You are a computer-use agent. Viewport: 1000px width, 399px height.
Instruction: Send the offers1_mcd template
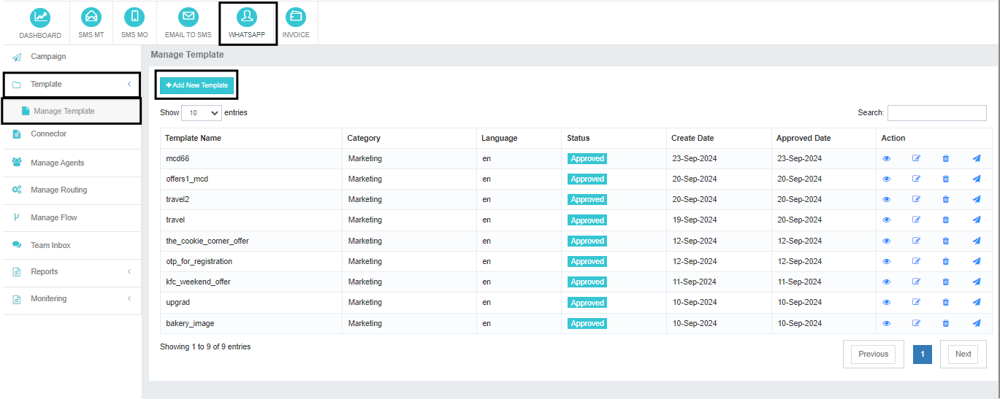(977, 179)
